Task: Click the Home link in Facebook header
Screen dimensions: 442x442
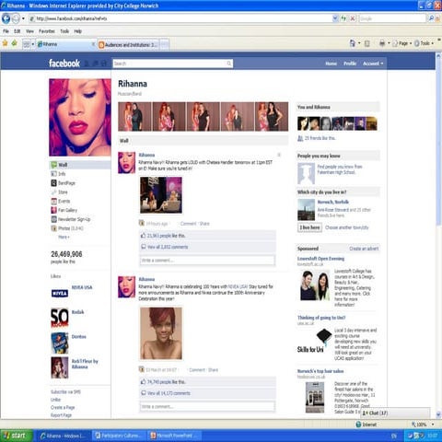Action: point(331,64)
